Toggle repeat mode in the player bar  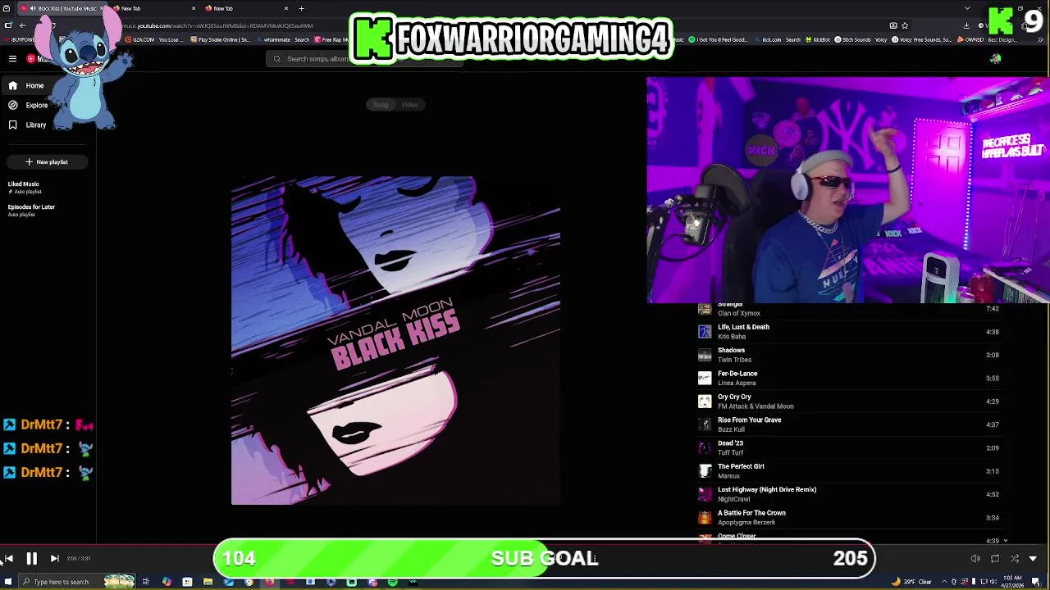click(995, 559)
